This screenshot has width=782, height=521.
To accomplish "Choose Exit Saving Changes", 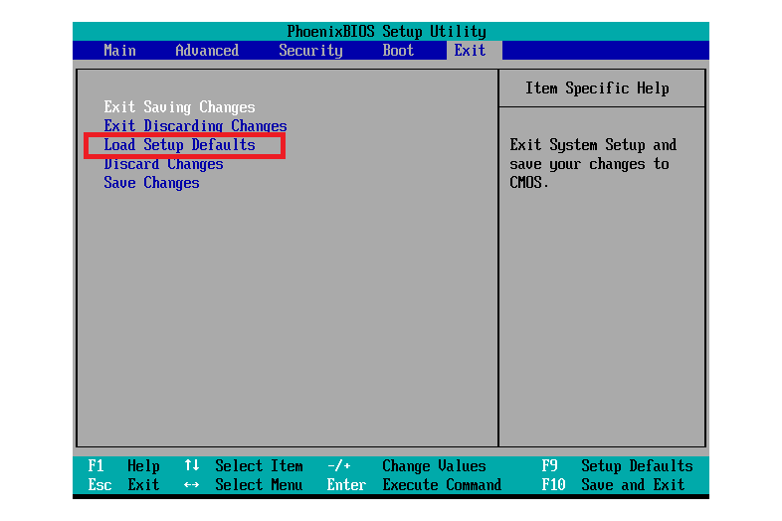I will click(x=179, y=107).
